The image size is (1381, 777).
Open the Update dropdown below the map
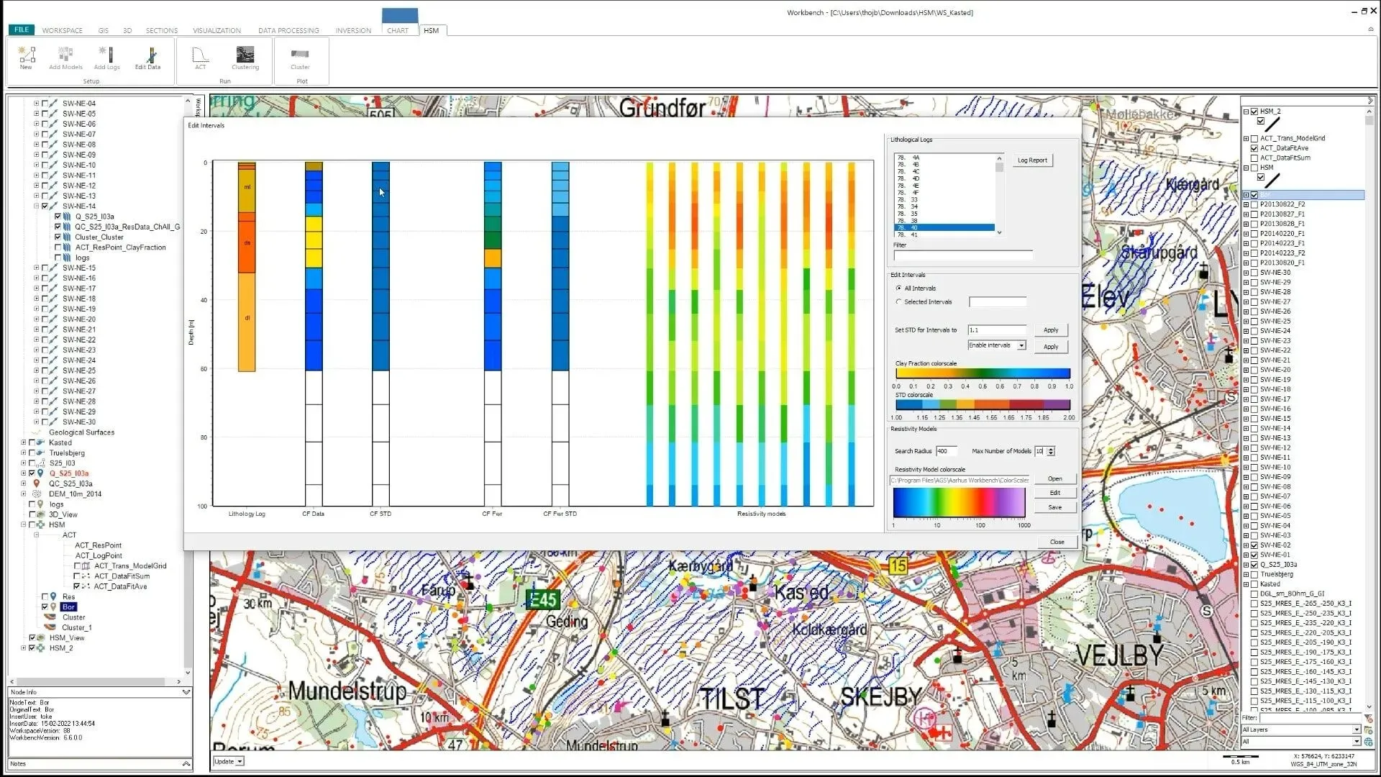[240, 761]
